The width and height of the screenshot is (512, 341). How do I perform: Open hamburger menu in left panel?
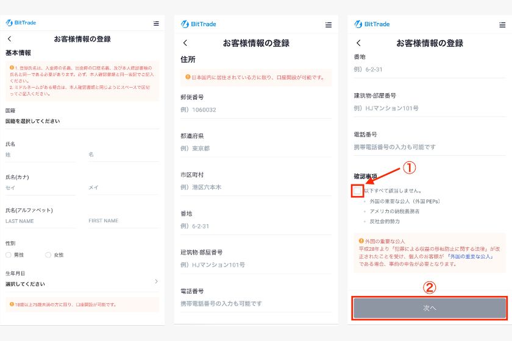[156, 24]
